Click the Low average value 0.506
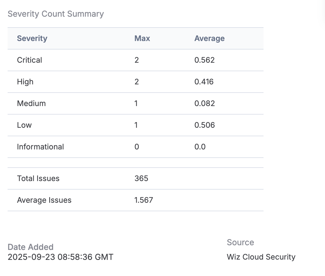The width and height of the screenshot is (325, 276). coord(204,125)
